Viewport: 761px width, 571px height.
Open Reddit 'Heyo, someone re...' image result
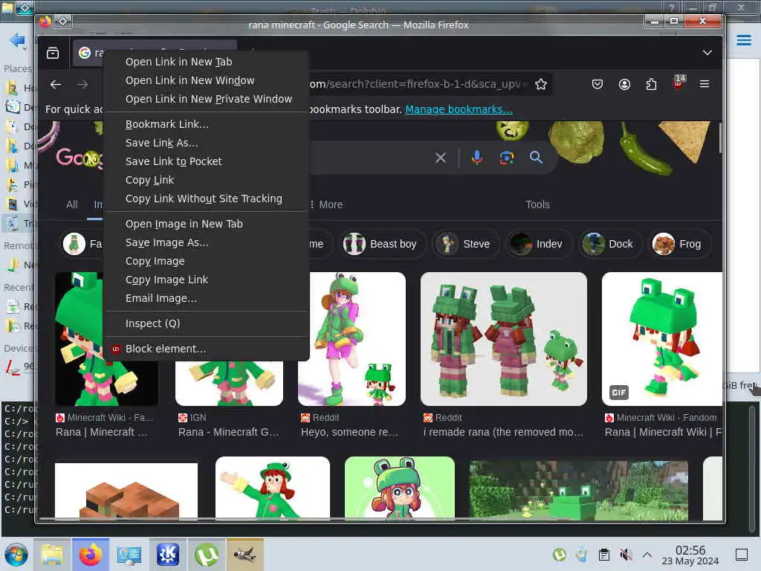(352, 339)
